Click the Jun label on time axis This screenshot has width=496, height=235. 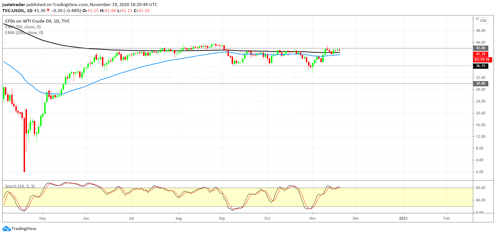[86, 219]
